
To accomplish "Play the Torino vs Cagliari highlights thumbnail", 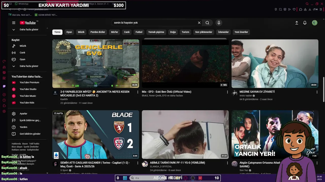I will [x=96, y=134].
